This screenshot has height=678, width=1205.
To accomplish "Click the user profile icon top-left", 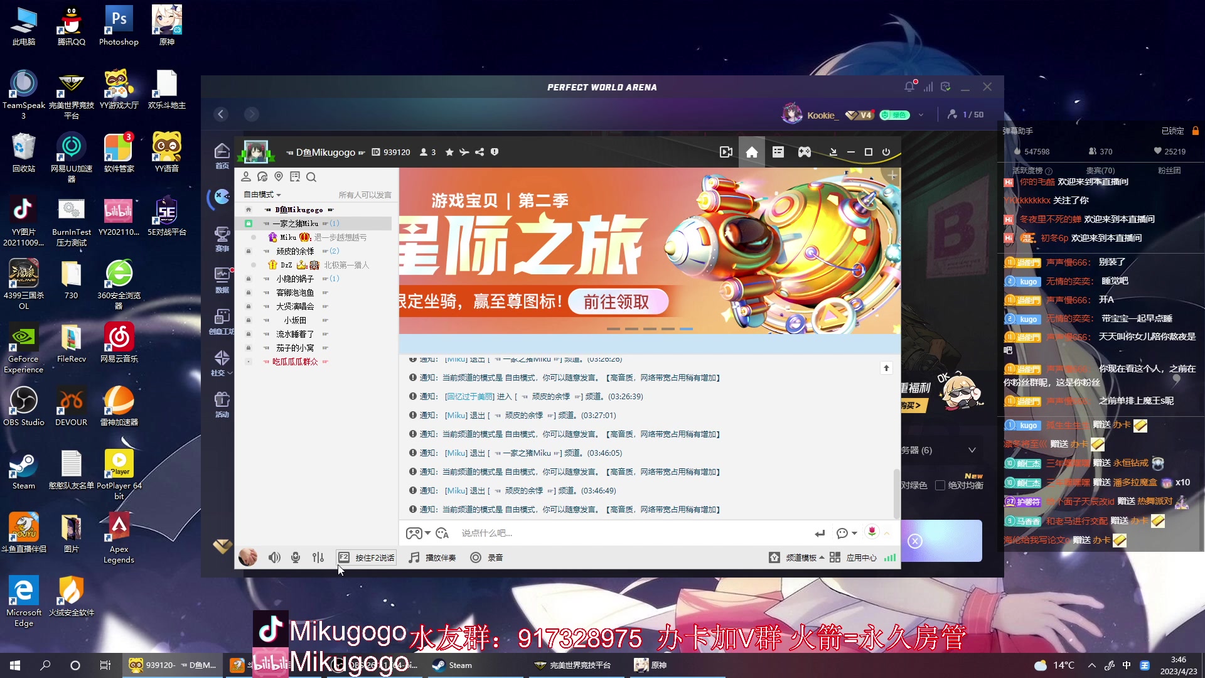I will tap(246, 176).
